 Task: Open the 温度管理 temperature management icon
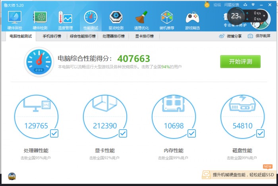(65, 20)
